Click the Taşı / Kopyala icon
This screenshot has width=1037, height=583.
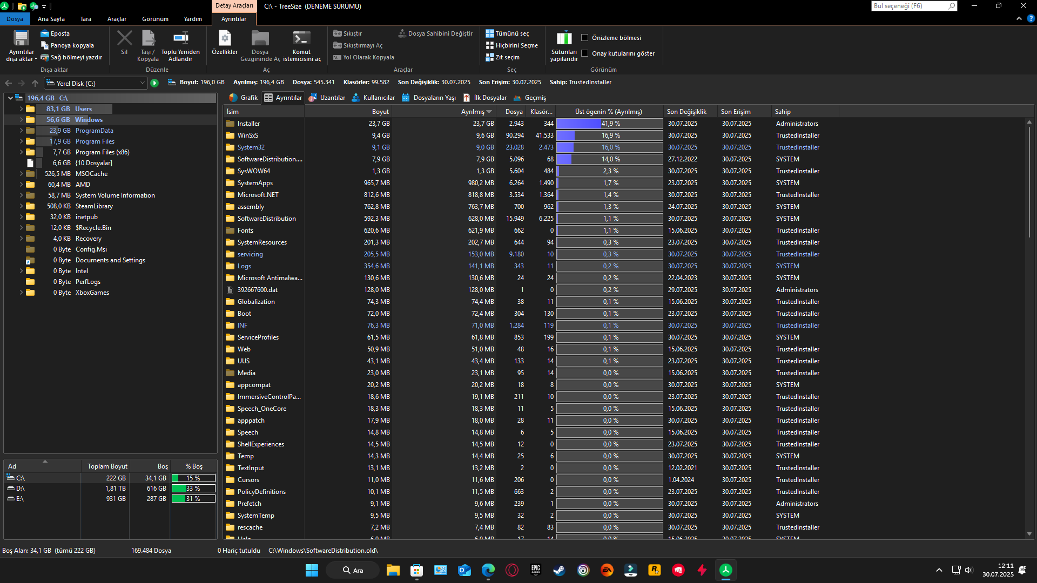pyautogui.click(x=148, y=39)
